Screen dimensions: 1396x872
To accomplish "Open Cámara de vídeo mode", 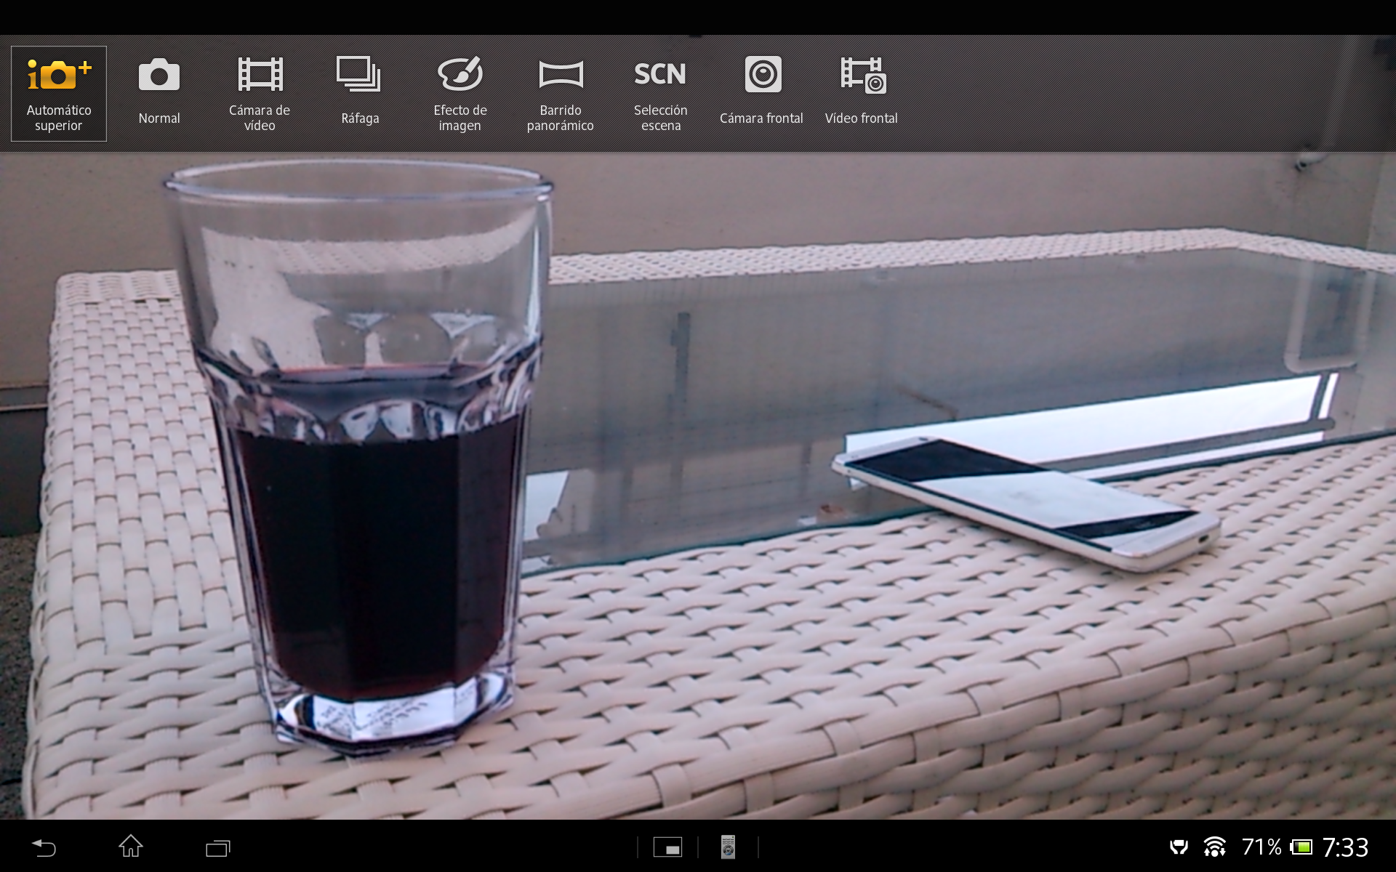I will 260,93.
